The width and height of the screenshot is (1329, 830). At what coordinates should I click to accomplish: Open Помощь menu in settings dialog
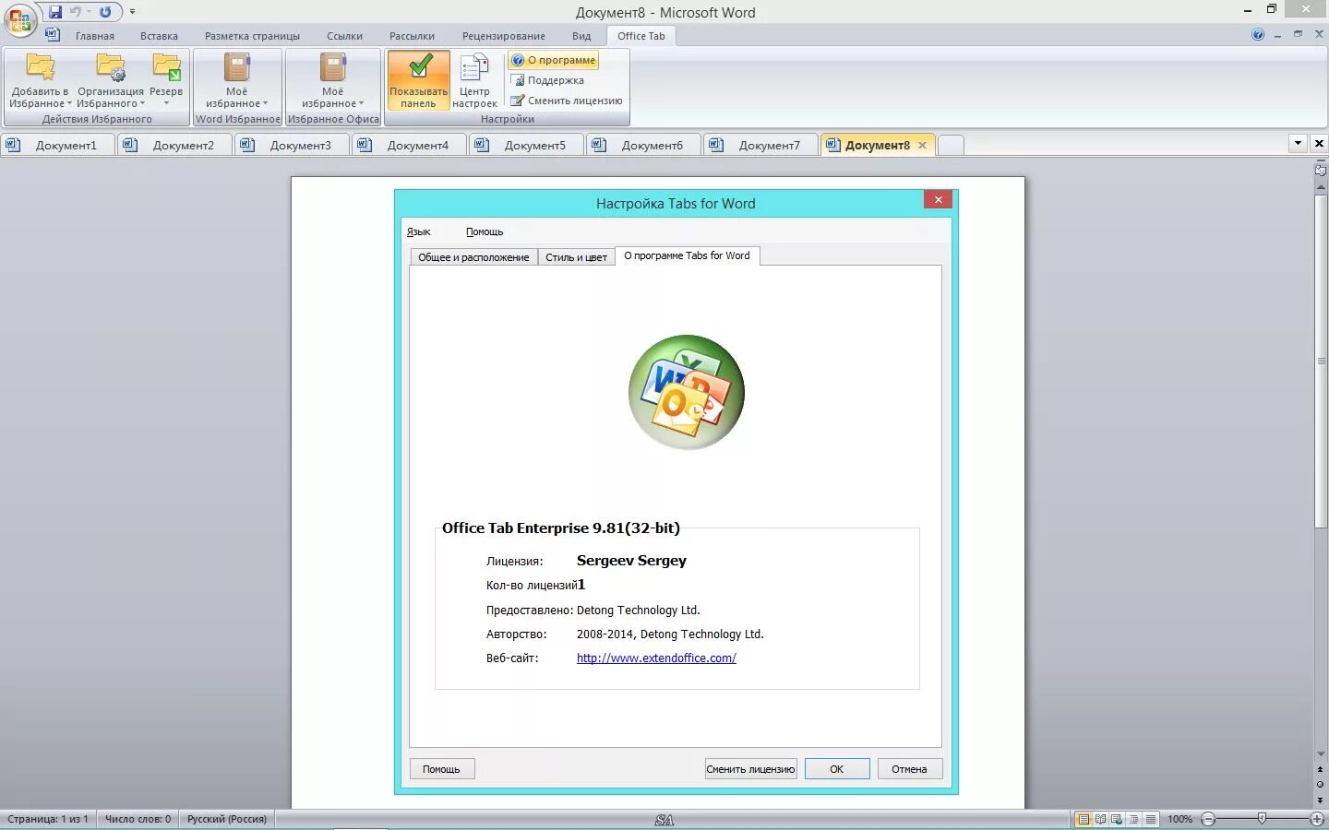click(485, 231)
